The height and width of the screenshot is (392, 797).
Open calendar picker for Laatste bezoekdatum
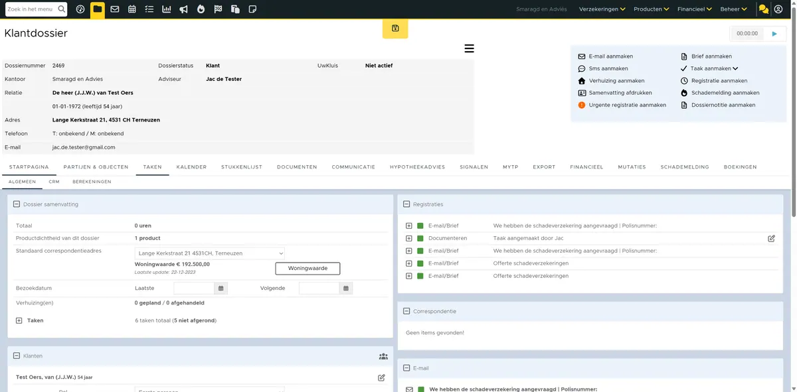click(x=221, y=288)
